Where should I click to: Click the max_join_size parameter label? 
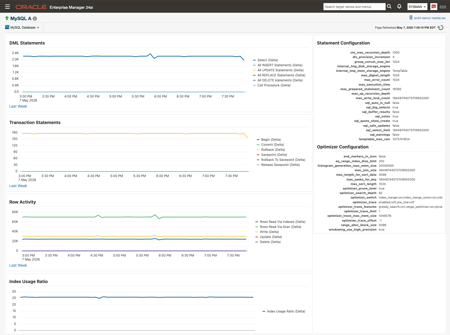click(x=366, y=170)
